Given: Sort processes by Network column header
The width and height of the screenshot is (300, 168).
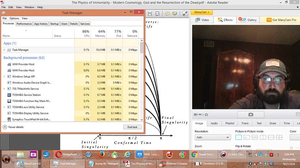Looking at the screenshot, I should tap(131, 33).
